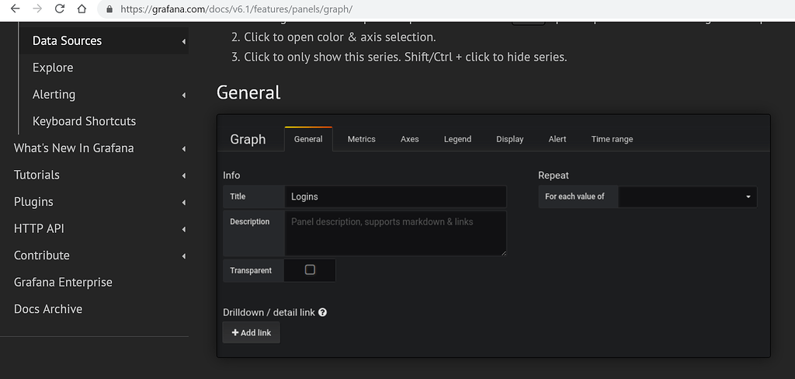Open the Axes tab

[409, 139]
